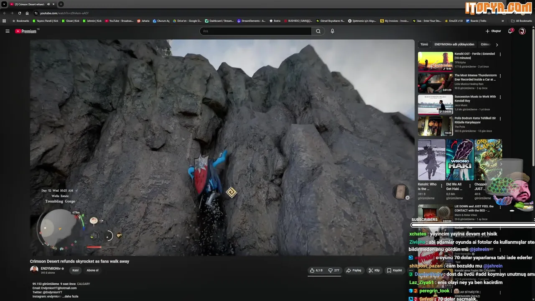The height and width of the screenshot is (301, 535).
Task: Subscribe with the Abone ol button
Action: (x=92, y=270)
